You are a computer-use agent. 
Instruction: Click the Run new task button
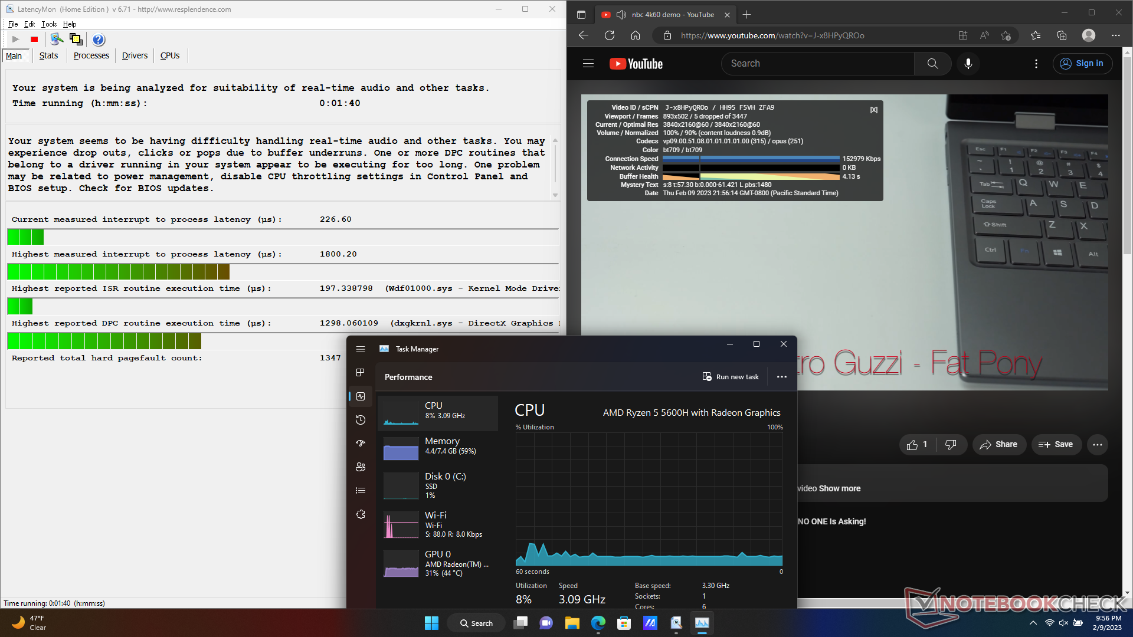coord(731,377)
